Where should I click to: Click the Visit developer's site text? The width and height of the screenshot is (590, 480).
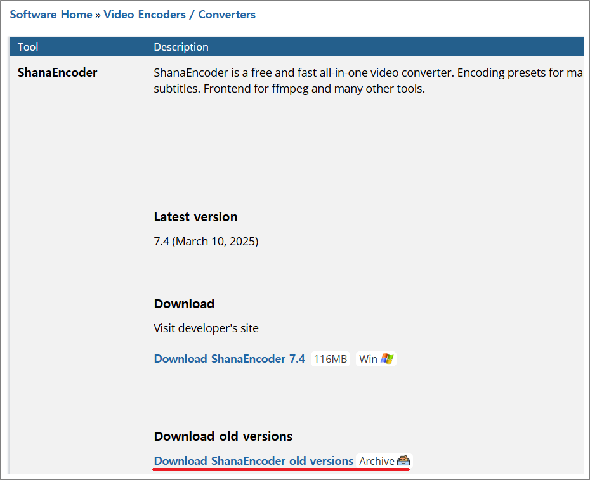(x=206, y=328)
